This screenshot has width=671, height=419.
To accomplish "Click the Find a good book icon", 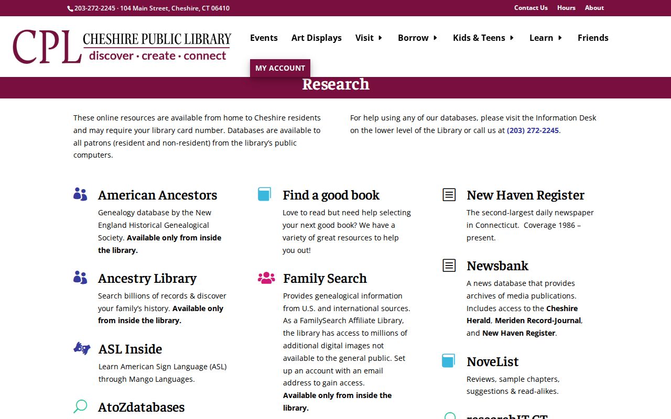I will [264, 194].
